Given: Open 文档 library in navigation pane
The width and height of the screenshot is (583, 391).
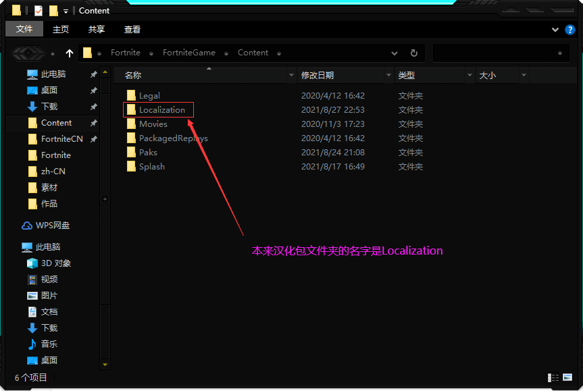Looking at the screenshot, I should pyautogui.click(x=49, y=312).
